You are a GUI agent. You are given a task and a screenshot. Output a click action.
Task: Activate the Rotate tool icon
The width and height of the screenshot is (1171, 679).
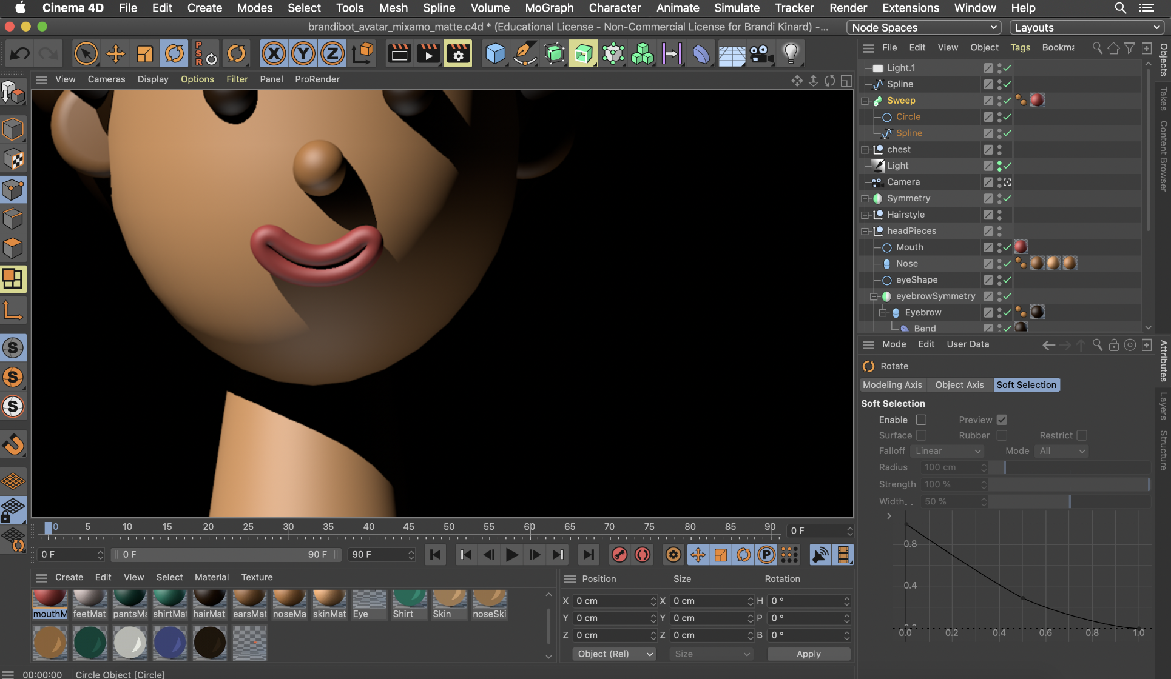coord(174,54)
